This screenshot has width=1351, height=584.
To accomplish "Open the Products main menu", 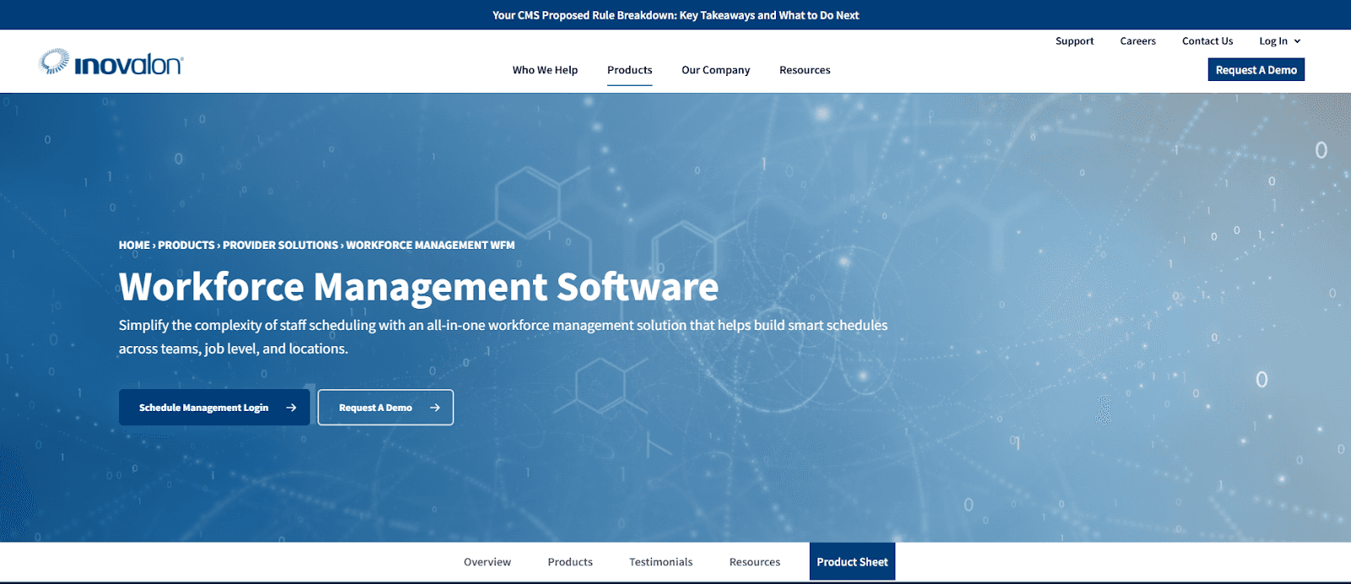I will (629, 70).
